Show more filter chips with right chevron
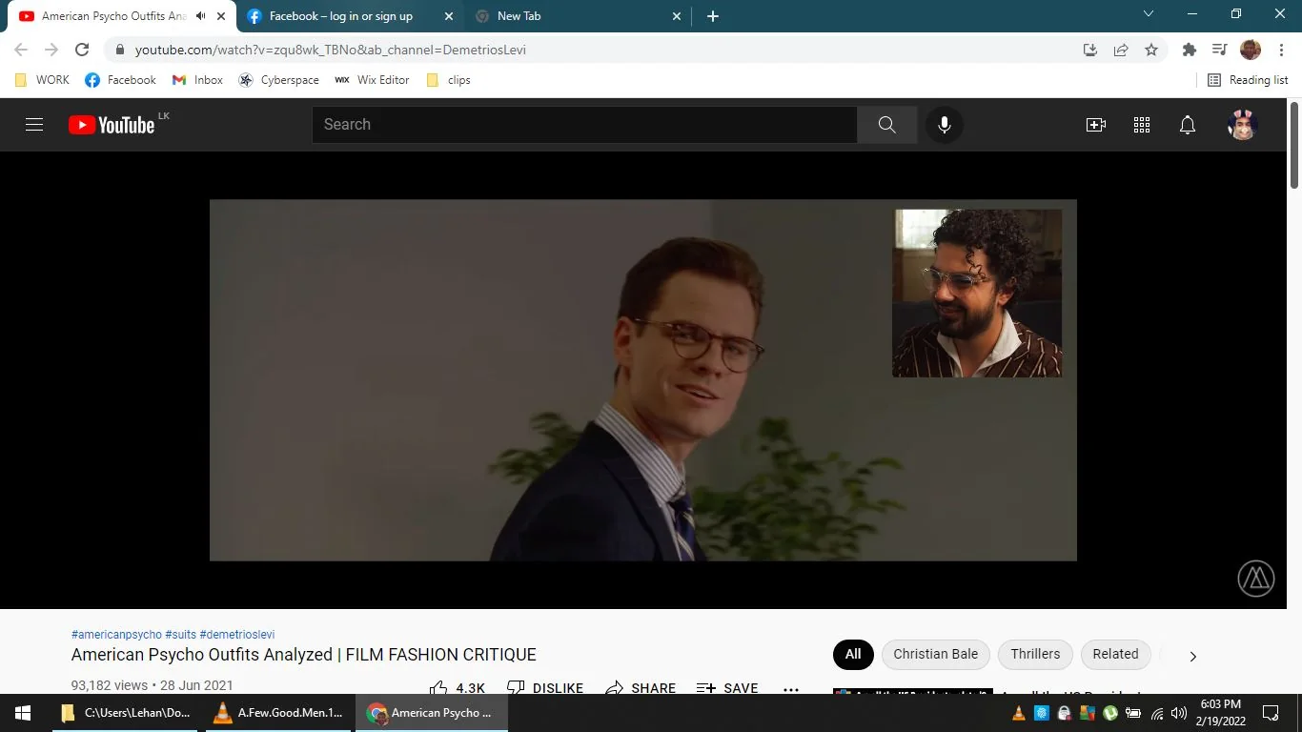The height and width of the screenshot is (732, 1302). pyautogui.click(x=1192, y=656)
